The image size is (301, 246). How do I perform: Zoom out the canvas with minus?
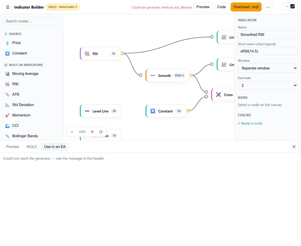[x=72, y=132]
